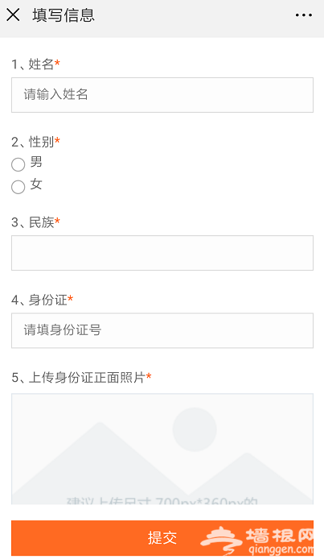324x559 pixels.
Task: Close the 填写信息 page with X icon
Action: [13, 15]
